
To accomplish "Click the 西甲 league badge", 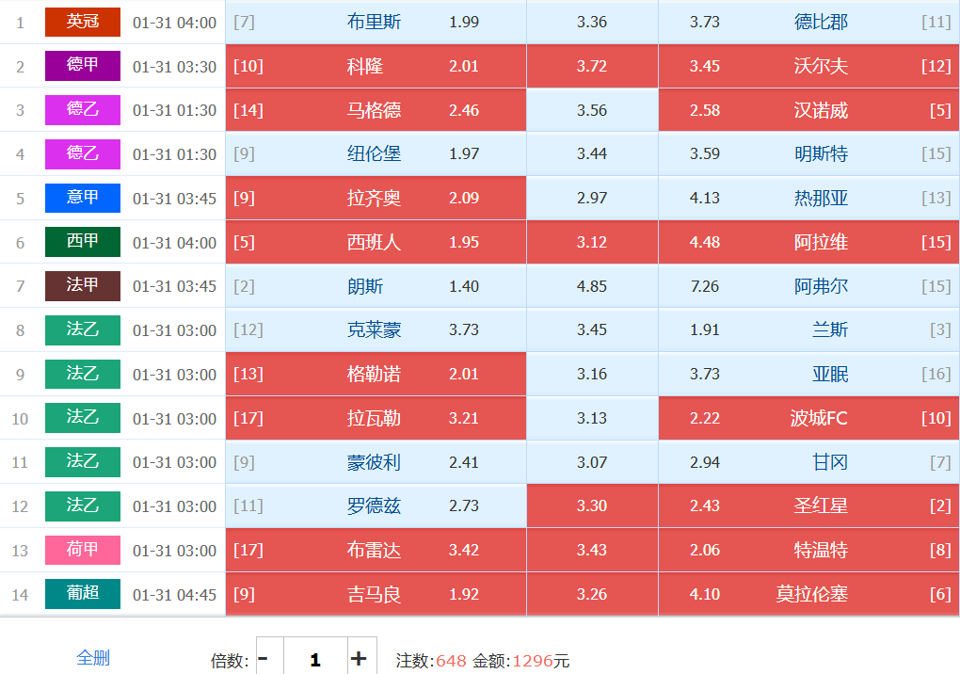I will [83, 242].
